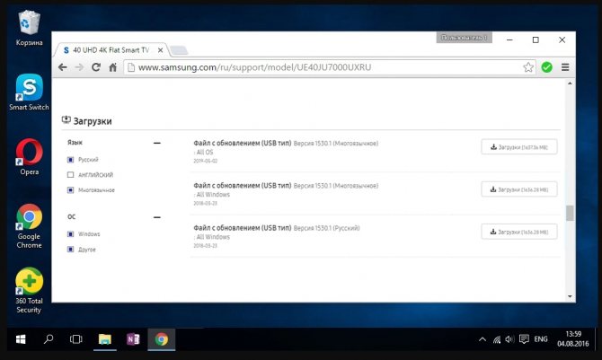Open the clock showing 13:59
The image size is (602, 360).
pyautogui.click(x=573, y=338)
